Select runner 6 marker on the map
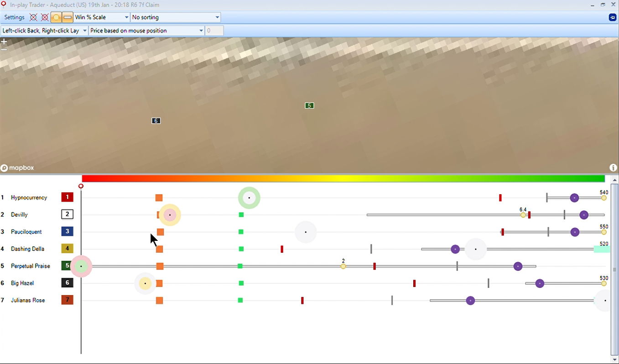619x364 pixels. coord(156,121)
